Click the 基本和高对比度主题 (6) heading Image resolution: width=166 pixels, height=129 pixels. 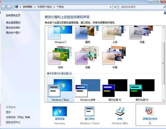[59, 73]
